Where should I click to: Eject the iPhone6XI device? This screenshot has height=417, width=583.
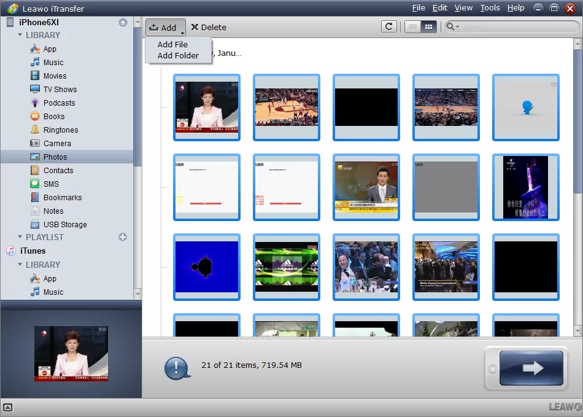point(123,22)
